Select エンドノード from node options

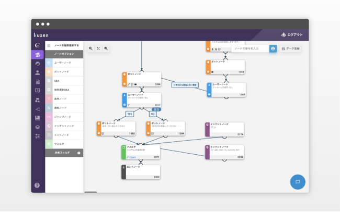point(64,135)
